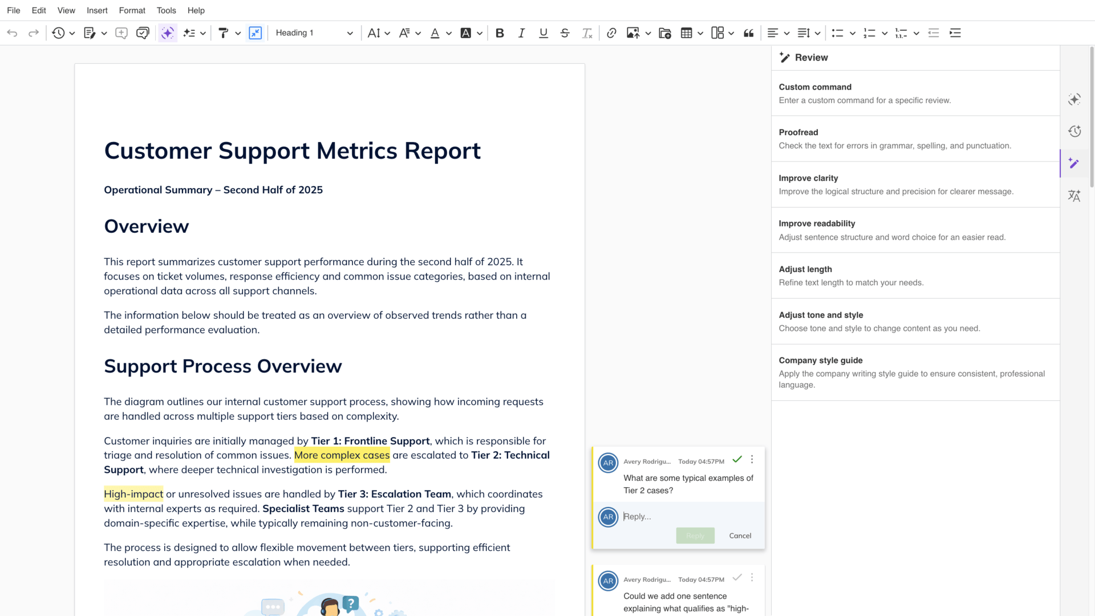Toggle the fullscreen mode button

pyautogui.click(x=255, y=33)
